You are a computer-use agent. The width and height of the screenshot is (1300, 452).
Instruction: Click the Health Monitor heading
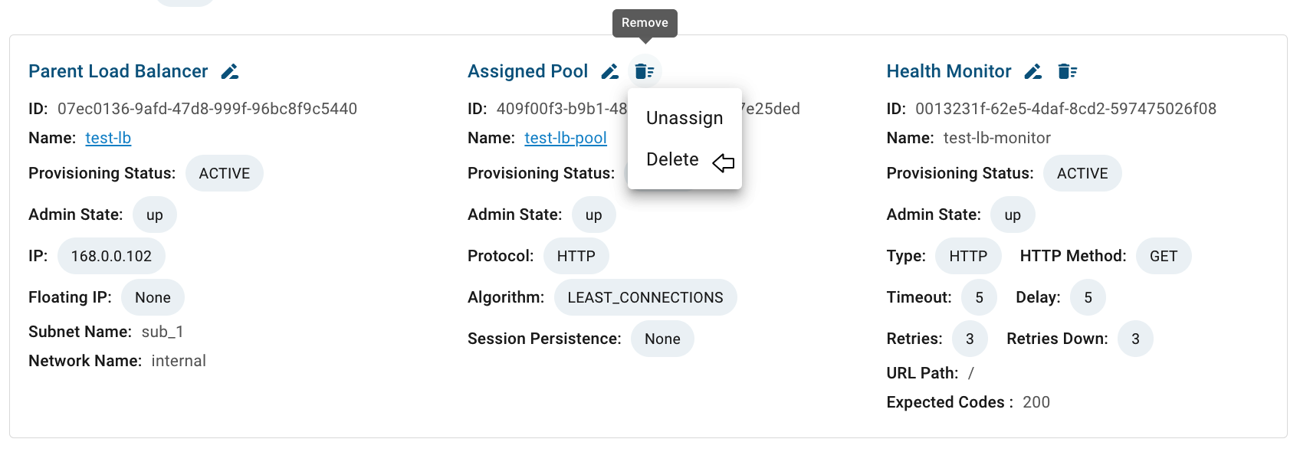click(949, 71)
